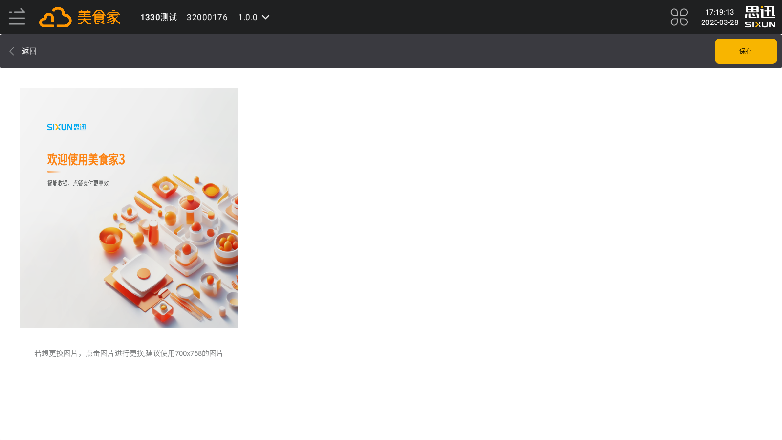This screenshot has height=440, width=782.
Task: Click the image size hint text below picture
Action: pyautogui.click(x=129, y=353)
